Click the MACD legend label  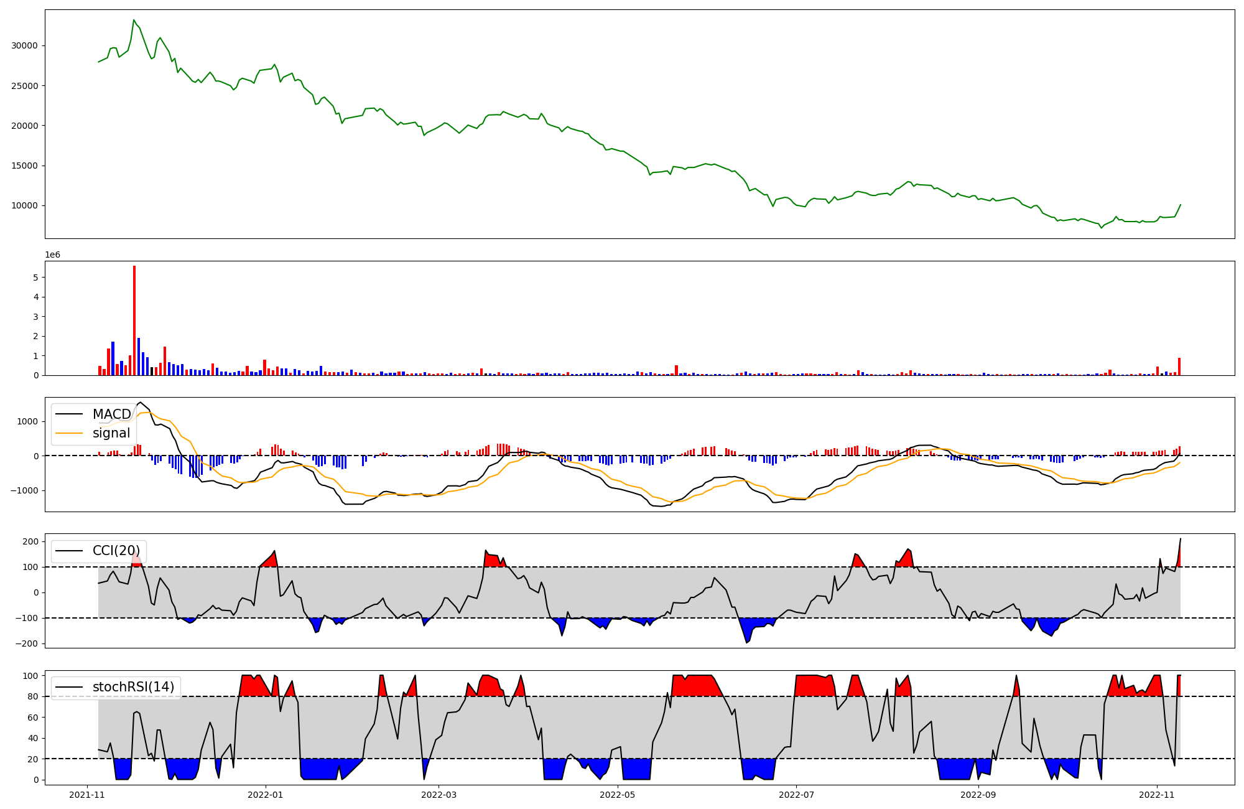point(111,414)
